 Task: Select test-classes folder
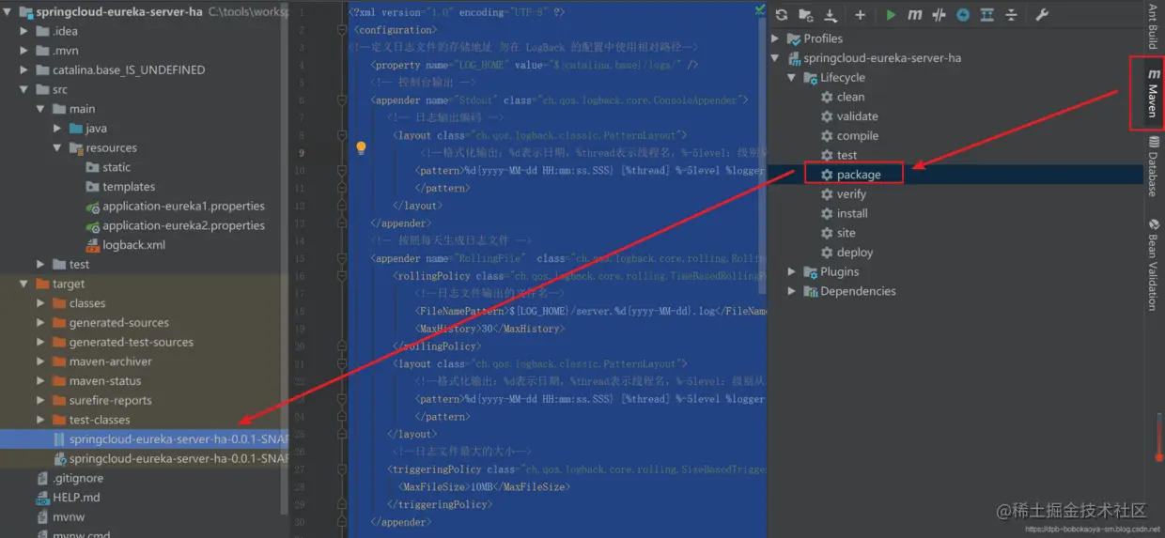coord(92,420)
